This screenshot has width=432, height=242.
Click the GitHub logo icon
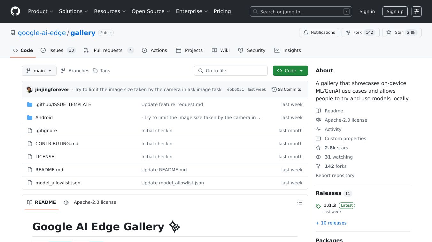[x=15, y=11]
